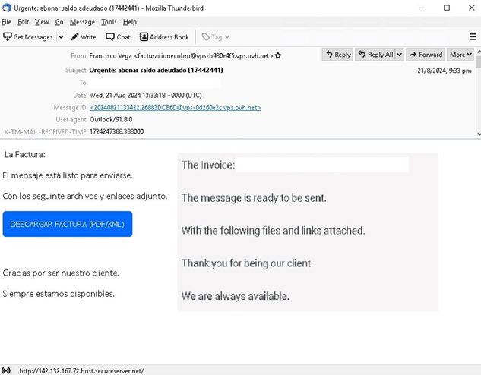481x375 pixels.
Task: Star the sender Francisco Vega contact
Action: pos(279,55)
